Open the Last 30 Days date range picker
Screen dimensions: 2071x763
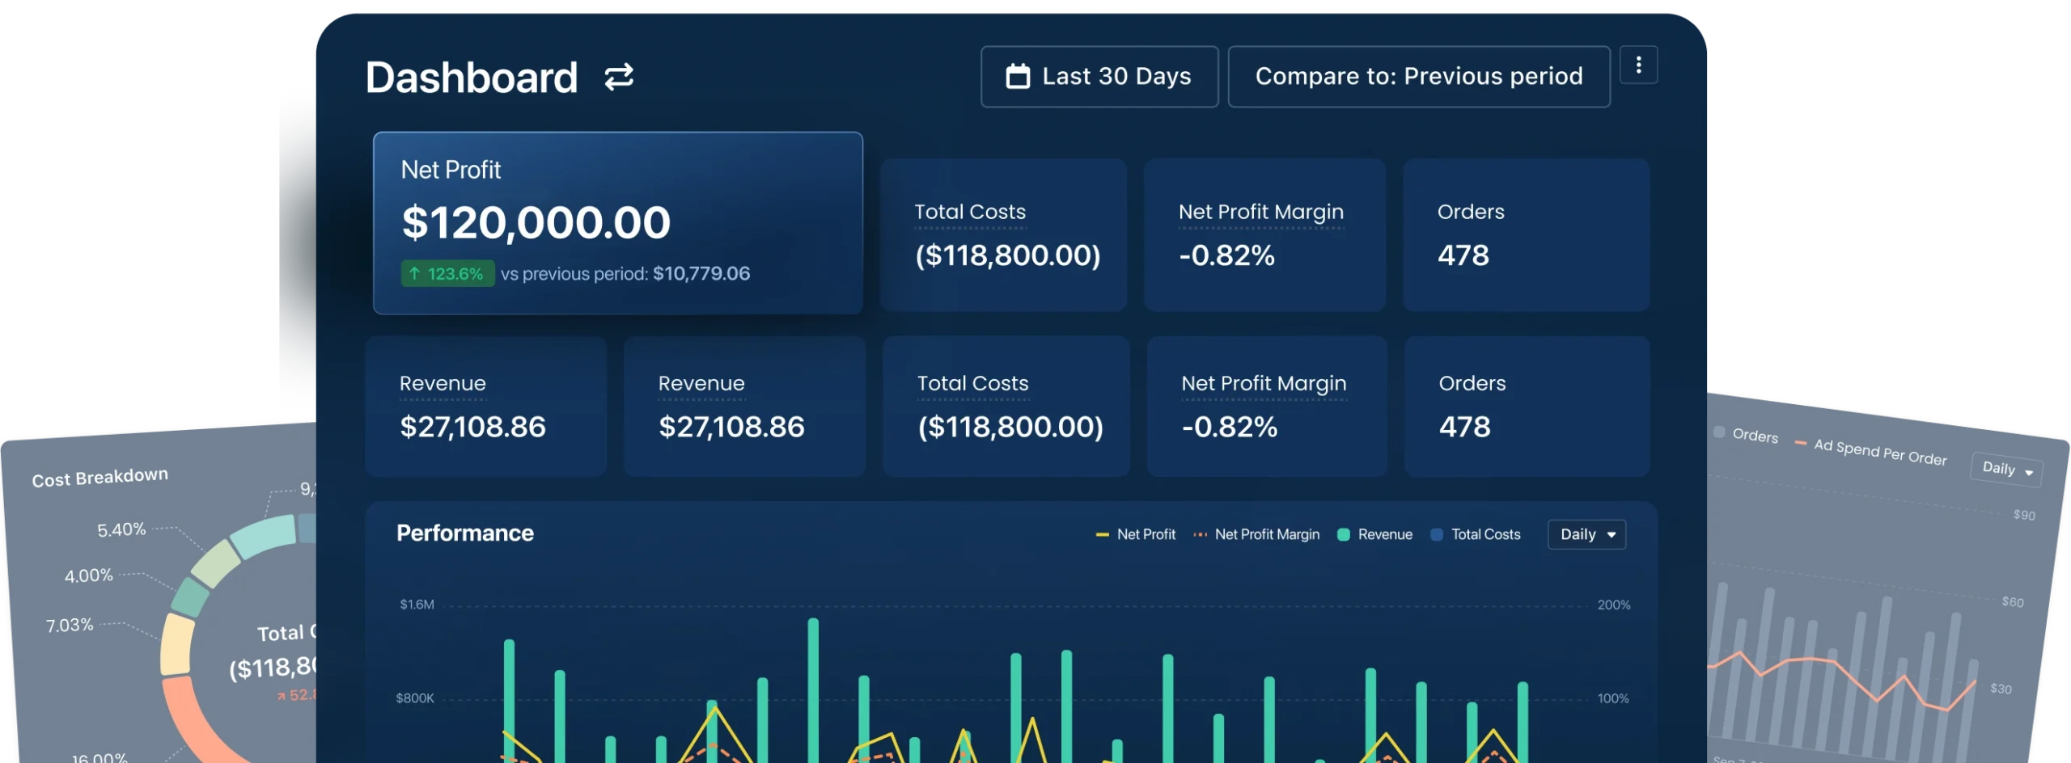1099,77
